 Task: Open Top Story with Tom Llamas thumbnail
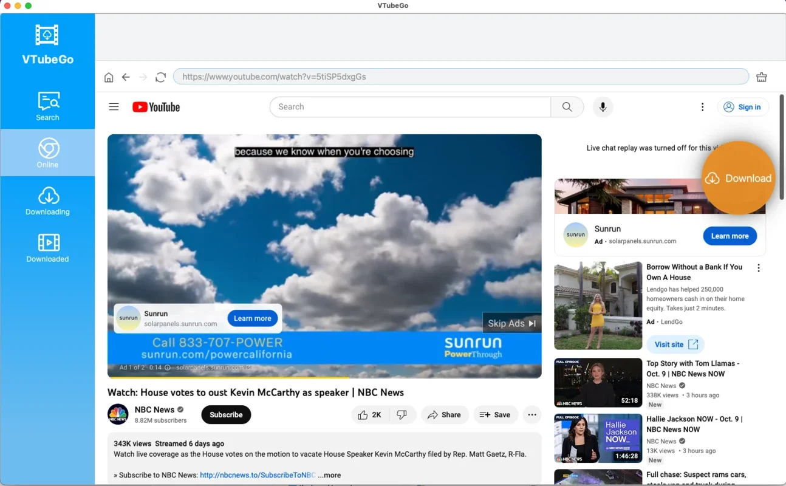tap(598, 383)
